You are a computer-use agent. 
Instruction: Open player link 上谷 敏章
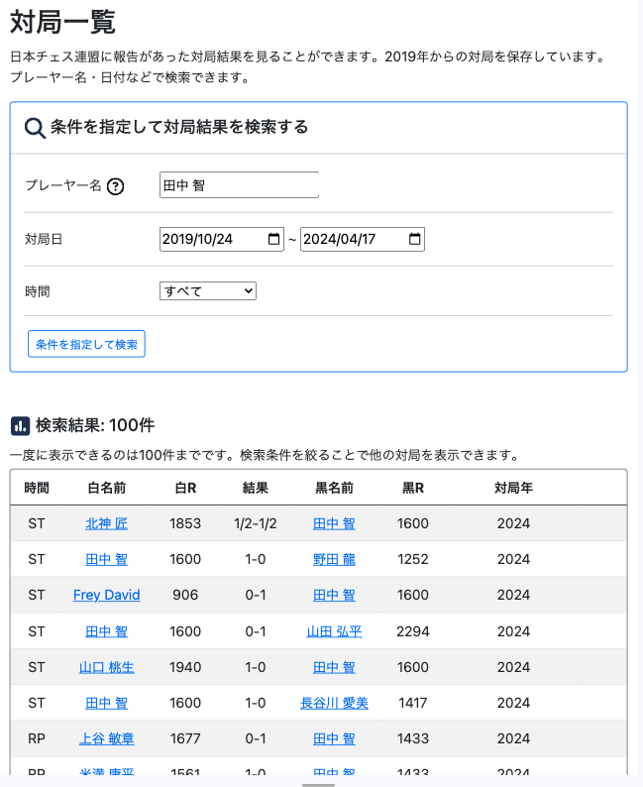coord(106,738)
